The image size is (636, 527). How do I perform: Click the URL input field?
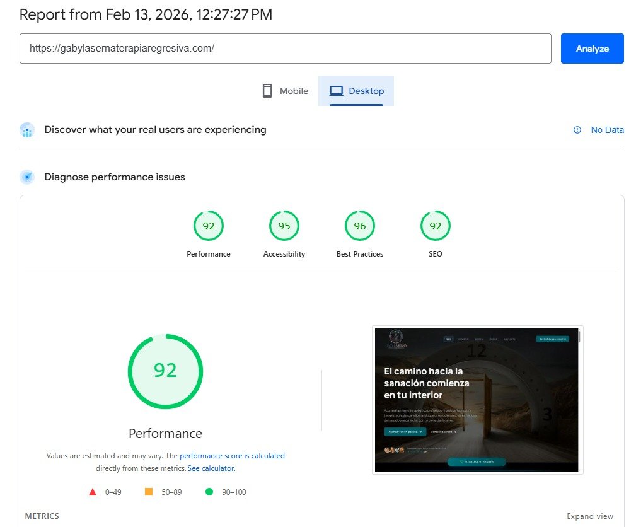click(284, 48)
